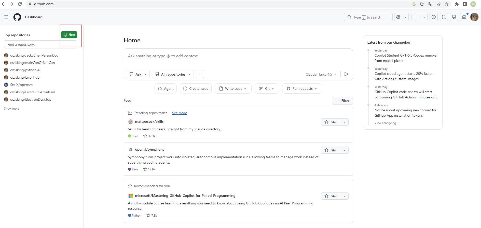Click the plus add-context button

pyautogui.click(x=200, y=74)
